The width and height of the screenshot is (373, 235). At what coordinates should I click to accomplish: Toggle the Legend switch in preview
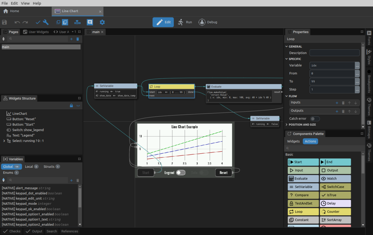[181, 173]
